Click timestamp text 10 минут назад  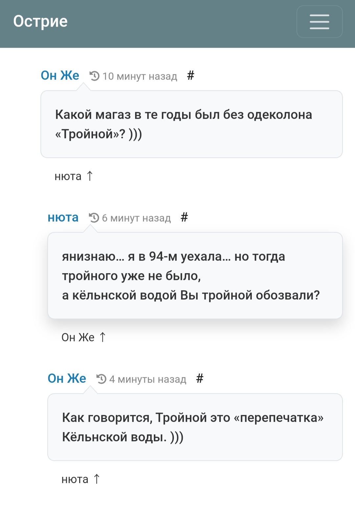point(140,76)
